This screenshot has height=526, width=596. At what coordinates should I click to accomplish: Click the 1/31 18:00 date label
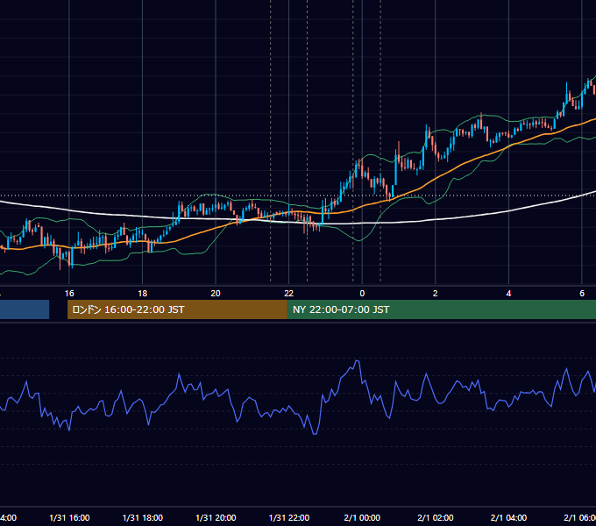143,517
